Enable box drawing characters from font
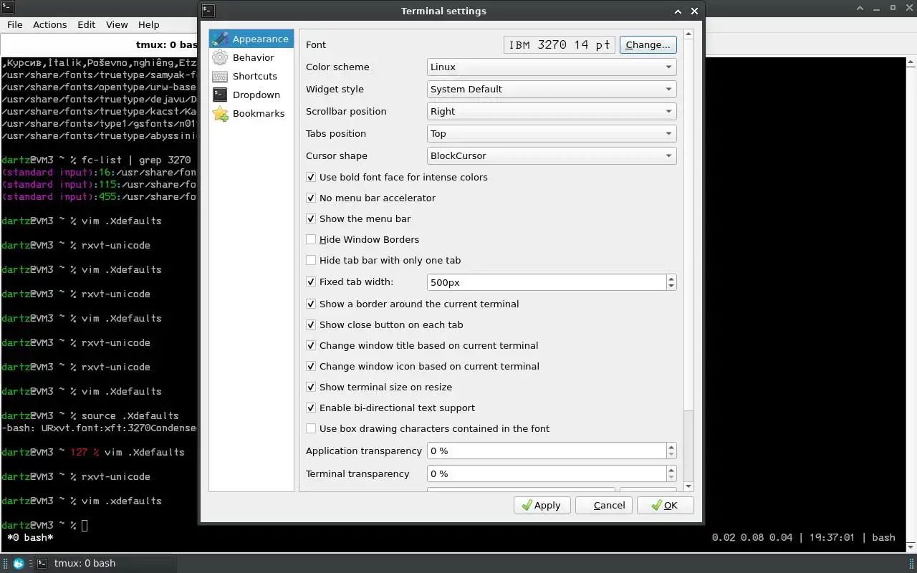The width and height of the screenshot is (917, 573). pyautogui.click(x=311, y=428)
